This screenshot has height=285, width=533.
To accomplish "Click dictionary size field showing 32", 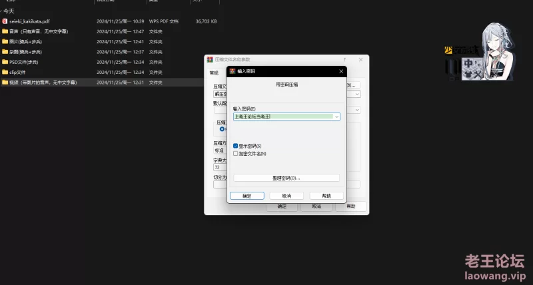I will (220, 167).
